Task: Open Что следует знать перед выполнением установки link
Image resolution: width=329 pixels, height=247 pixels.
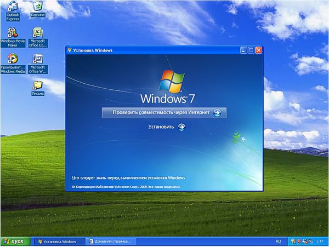Action: pyautogui.click(x=128, y=178)
